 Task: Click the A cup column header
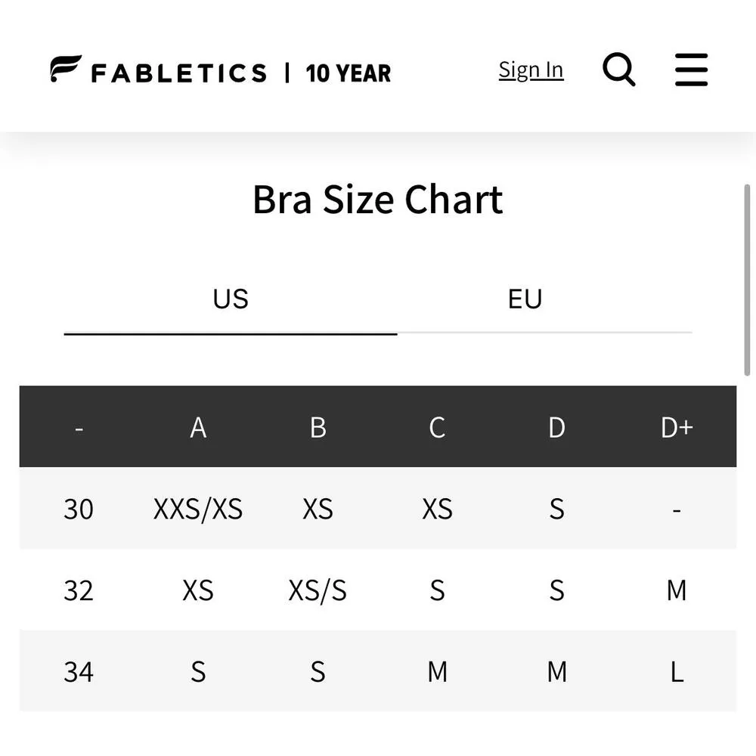[x=197, y=426]
